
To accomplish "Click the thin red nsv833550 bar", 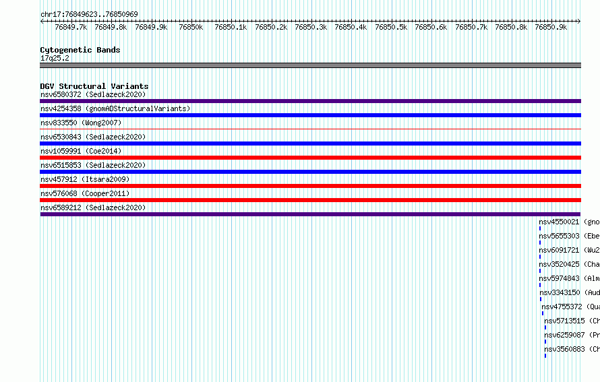I will [310, 129].
